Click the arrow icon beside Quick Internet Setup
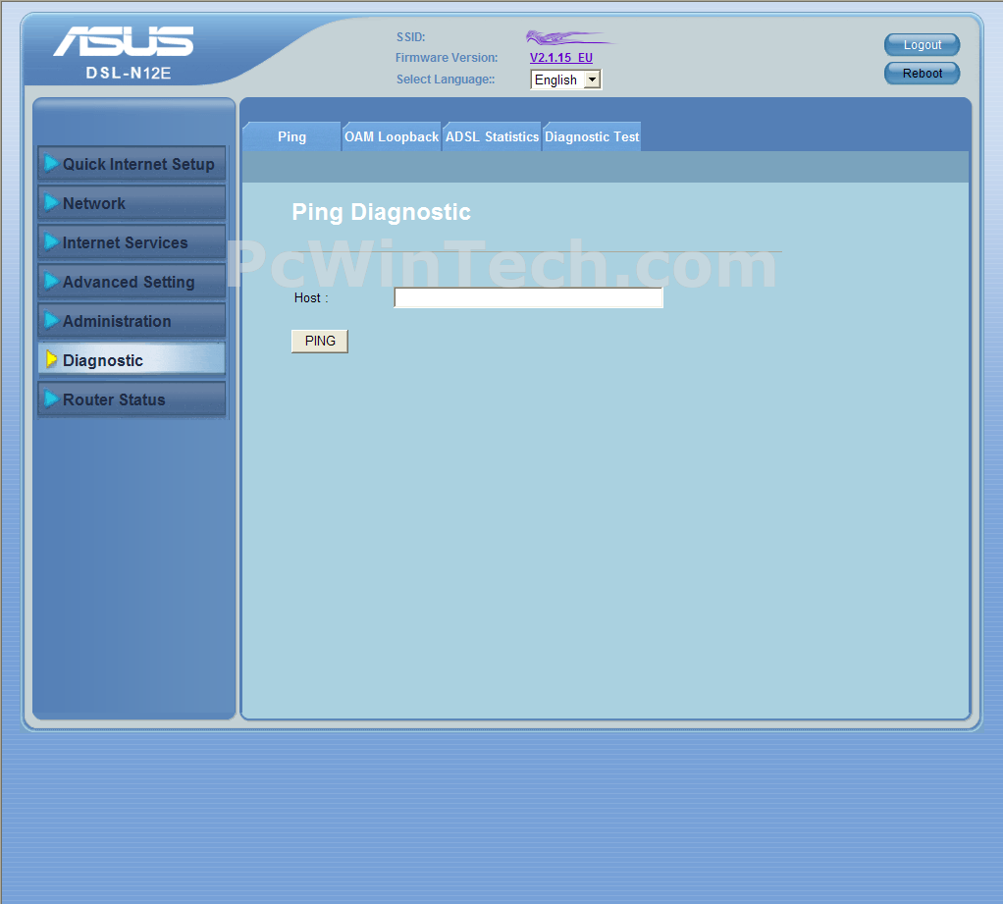1003x904 pixels. point(51,164)
